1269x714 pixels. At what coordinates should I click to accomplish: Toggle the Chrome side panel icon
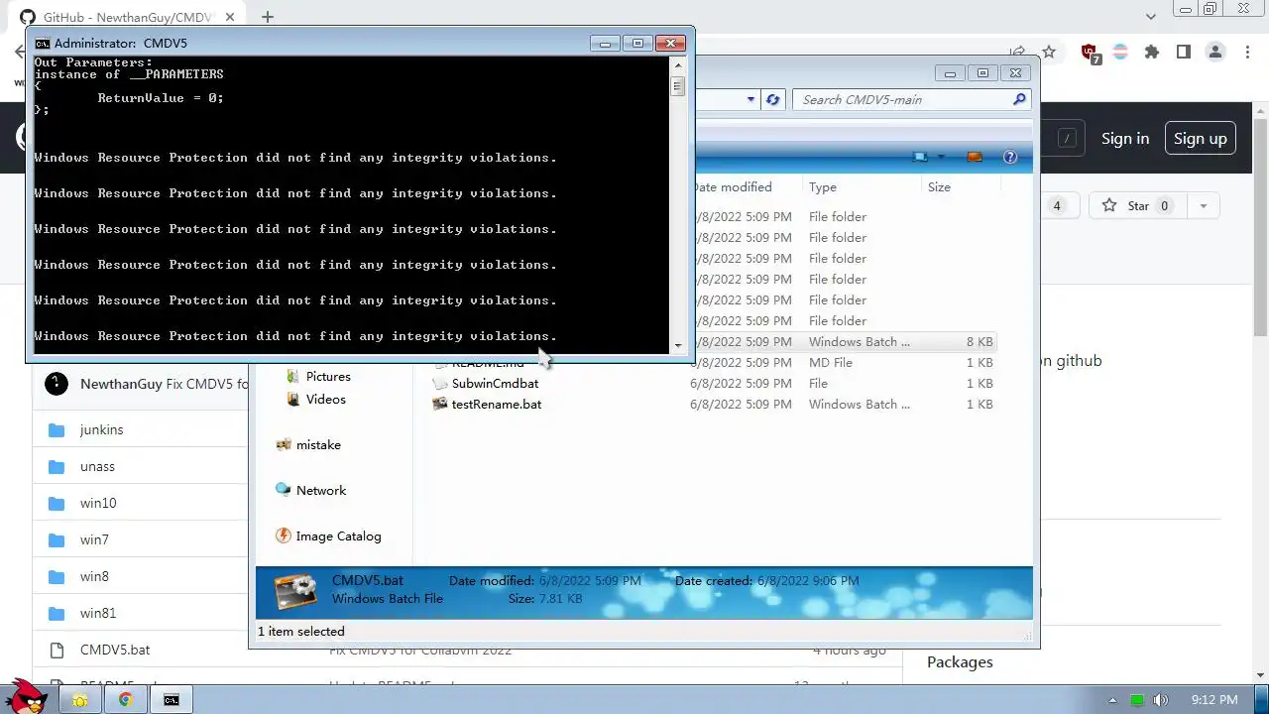[x=1183, y=52]
